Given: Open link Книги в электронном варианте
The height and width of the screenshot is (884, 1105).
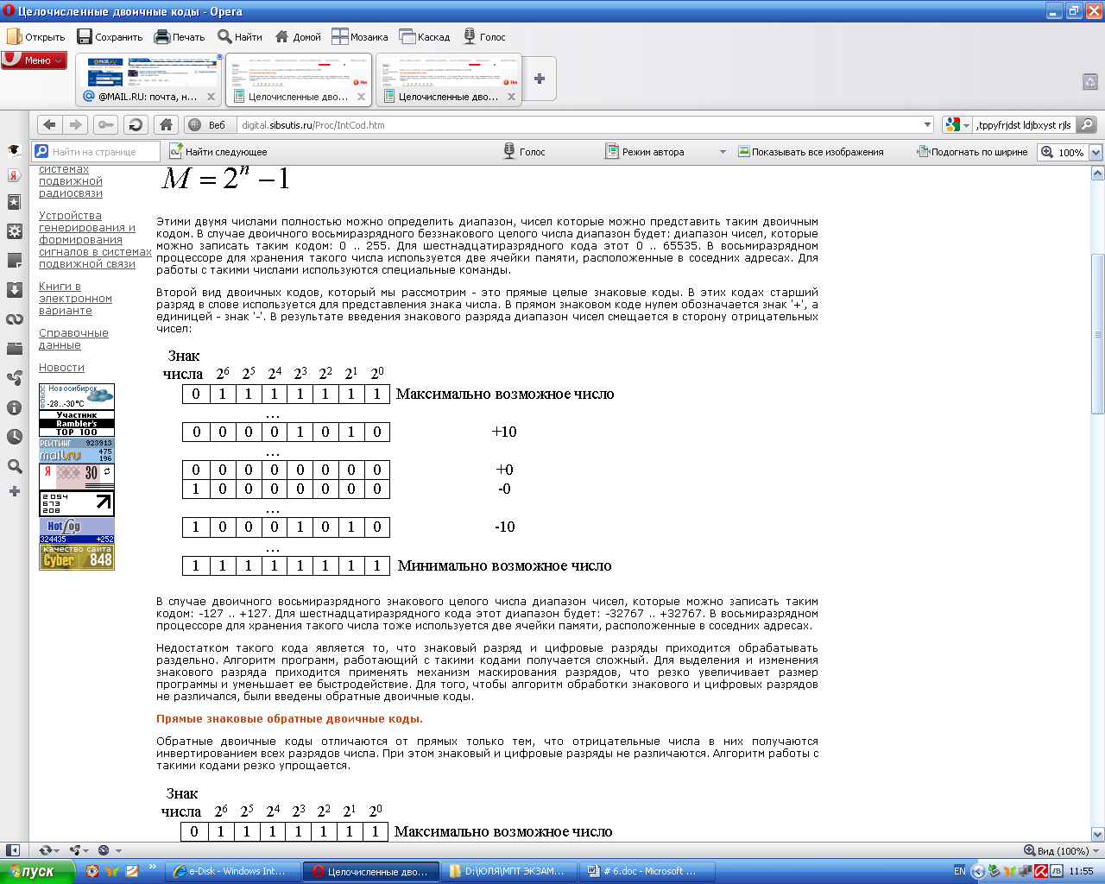Looking at the screenshot, I should [x=75, y=299].
